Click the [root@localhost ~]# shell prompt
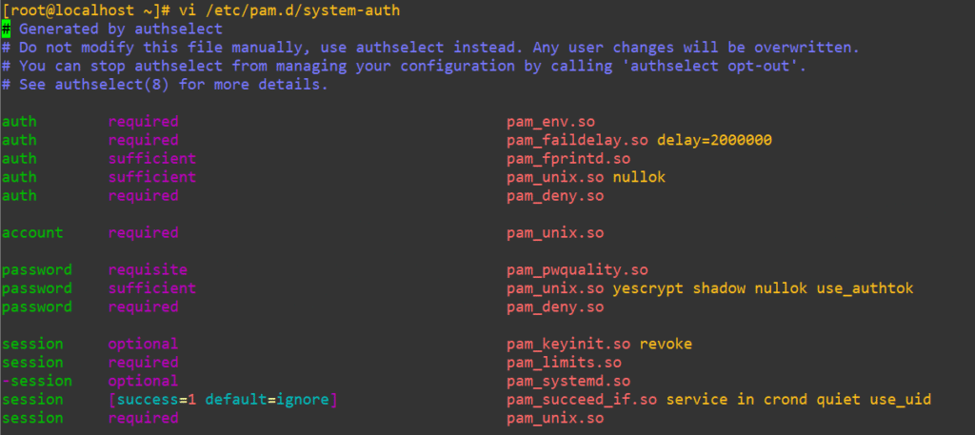975x435 pixels. (86, 10)
